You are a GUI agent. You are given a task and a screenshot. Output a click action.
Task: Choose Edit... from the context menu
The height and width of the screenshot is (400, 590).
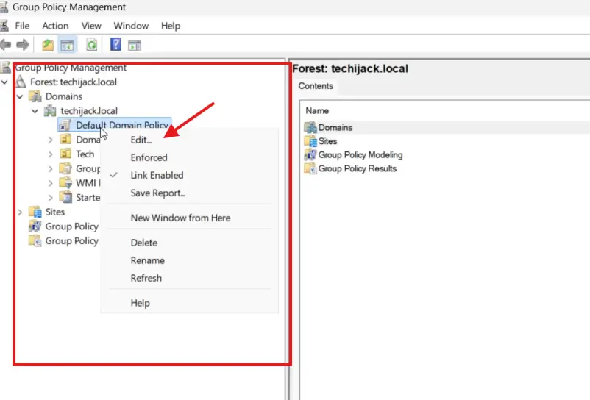(141, 140)
